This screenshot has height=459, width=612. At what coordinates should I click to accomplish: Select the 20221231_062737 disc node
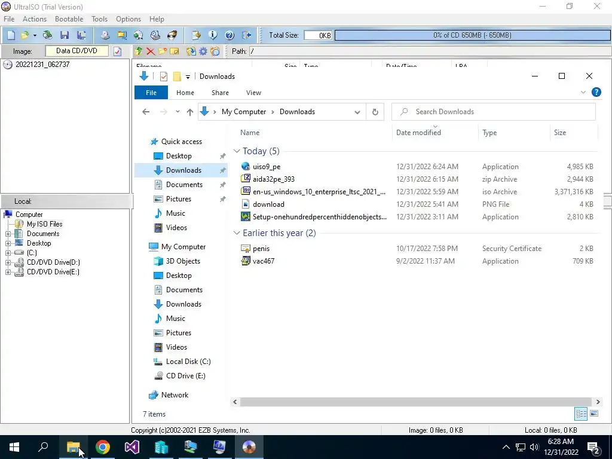(x=42, y=65)
